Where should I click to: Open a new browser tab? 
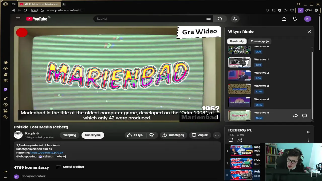64,4
